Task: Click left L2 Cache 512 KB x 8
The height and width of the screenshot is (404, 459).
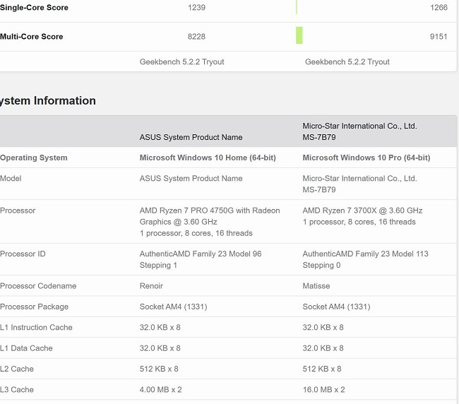Action: 159,369
